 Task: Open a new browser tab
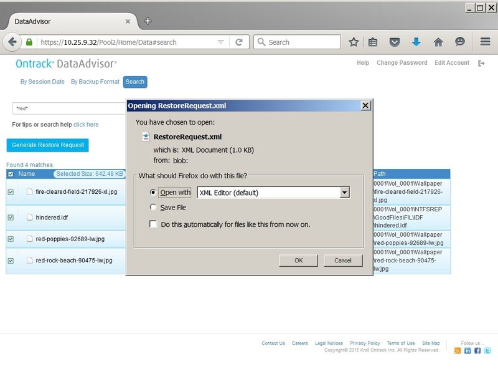(148, 21)
